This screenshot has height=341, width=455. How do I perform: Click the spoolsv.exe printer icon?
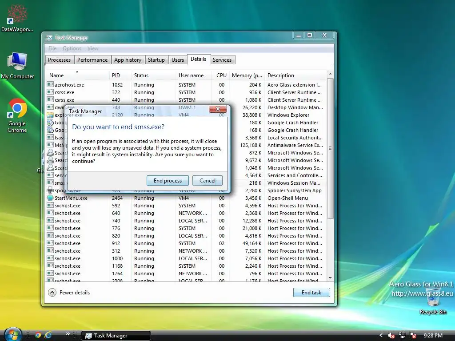pyautogui.click(x=50, y=190)
